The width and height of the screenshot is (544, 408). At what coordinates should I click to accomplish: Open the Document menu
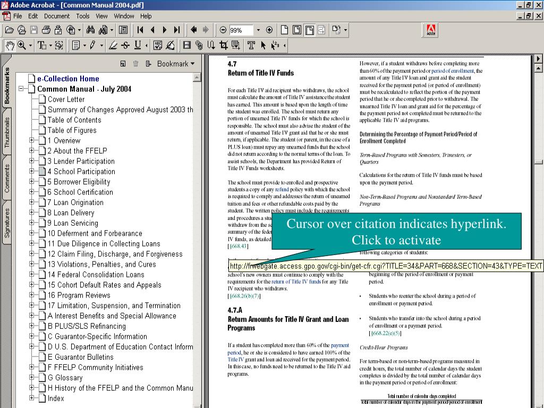tap(56, 16)
